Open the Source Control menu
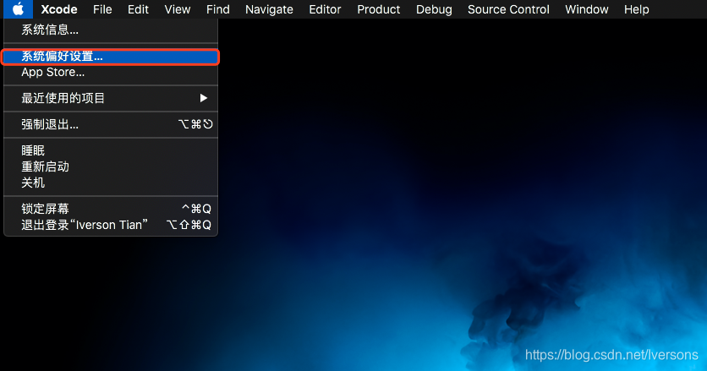Screen dimensions: 707x371 (x=508, y=9)
